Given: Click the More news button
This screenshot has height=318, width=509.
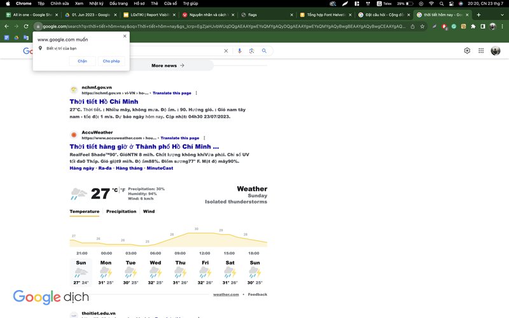Looking at the screenshot, I should click(x=168, y=66).
